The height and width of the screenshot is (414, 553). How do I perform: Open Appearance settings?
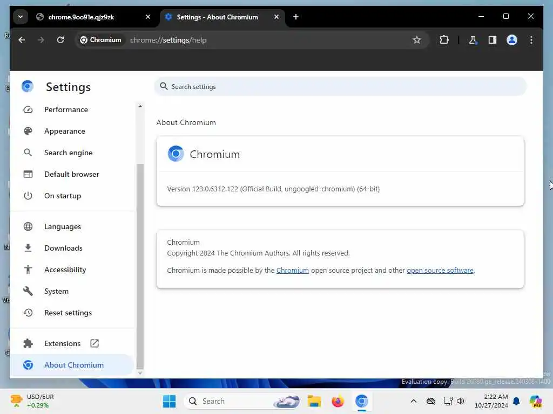click(72, 131)
